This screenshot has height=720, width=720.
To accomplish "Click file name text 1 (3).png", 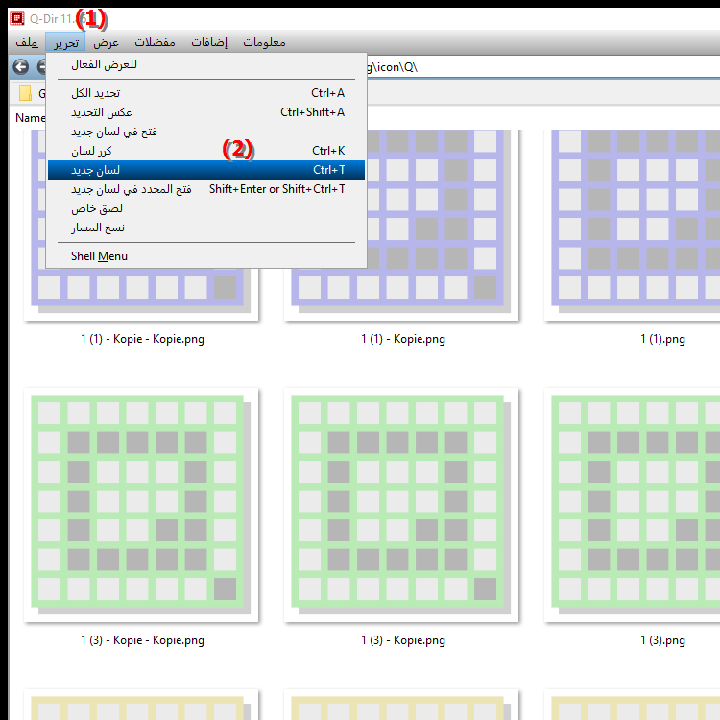I will coord(662,640).
